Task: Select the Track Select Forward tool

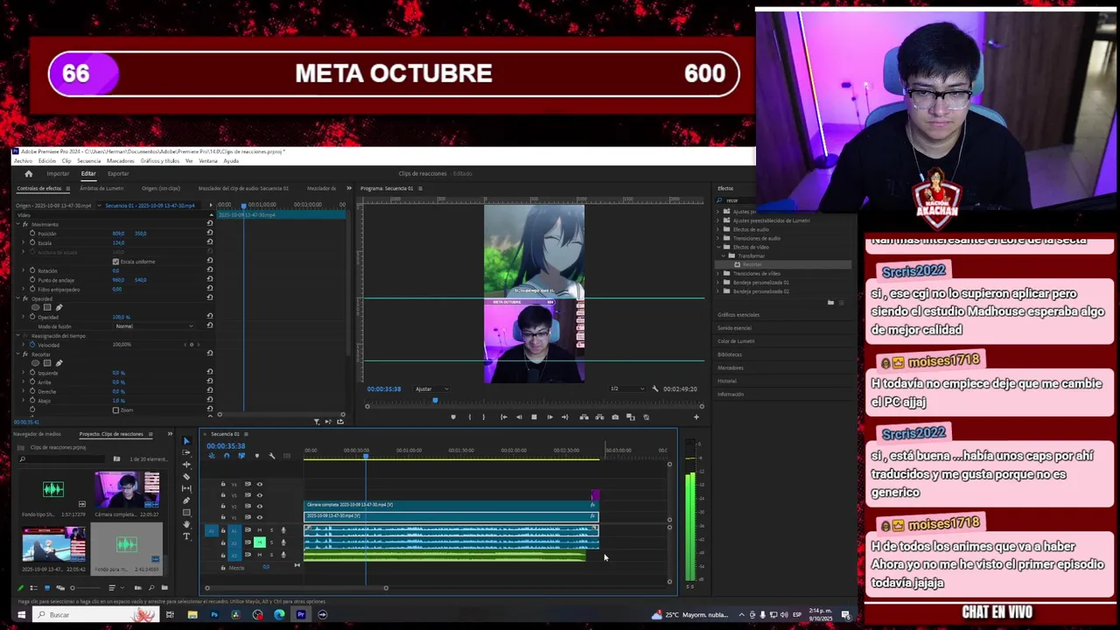Action: [186, 453]
